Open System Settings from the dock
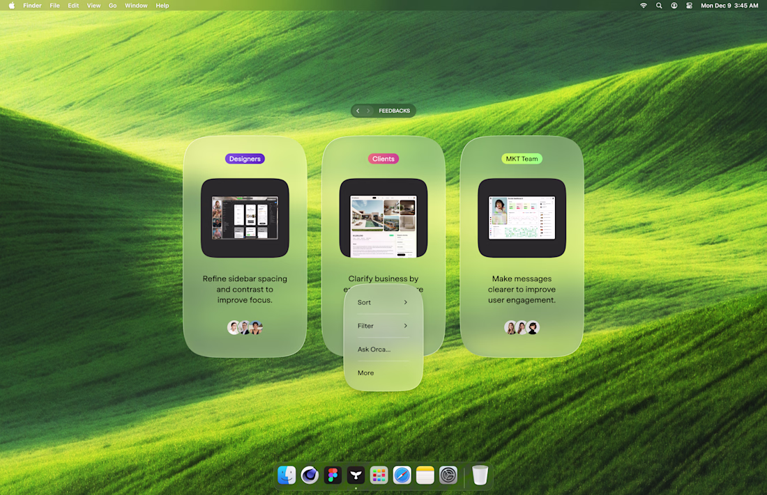Image resolution: width=767 pixels, height=495 pixels. 448,475
